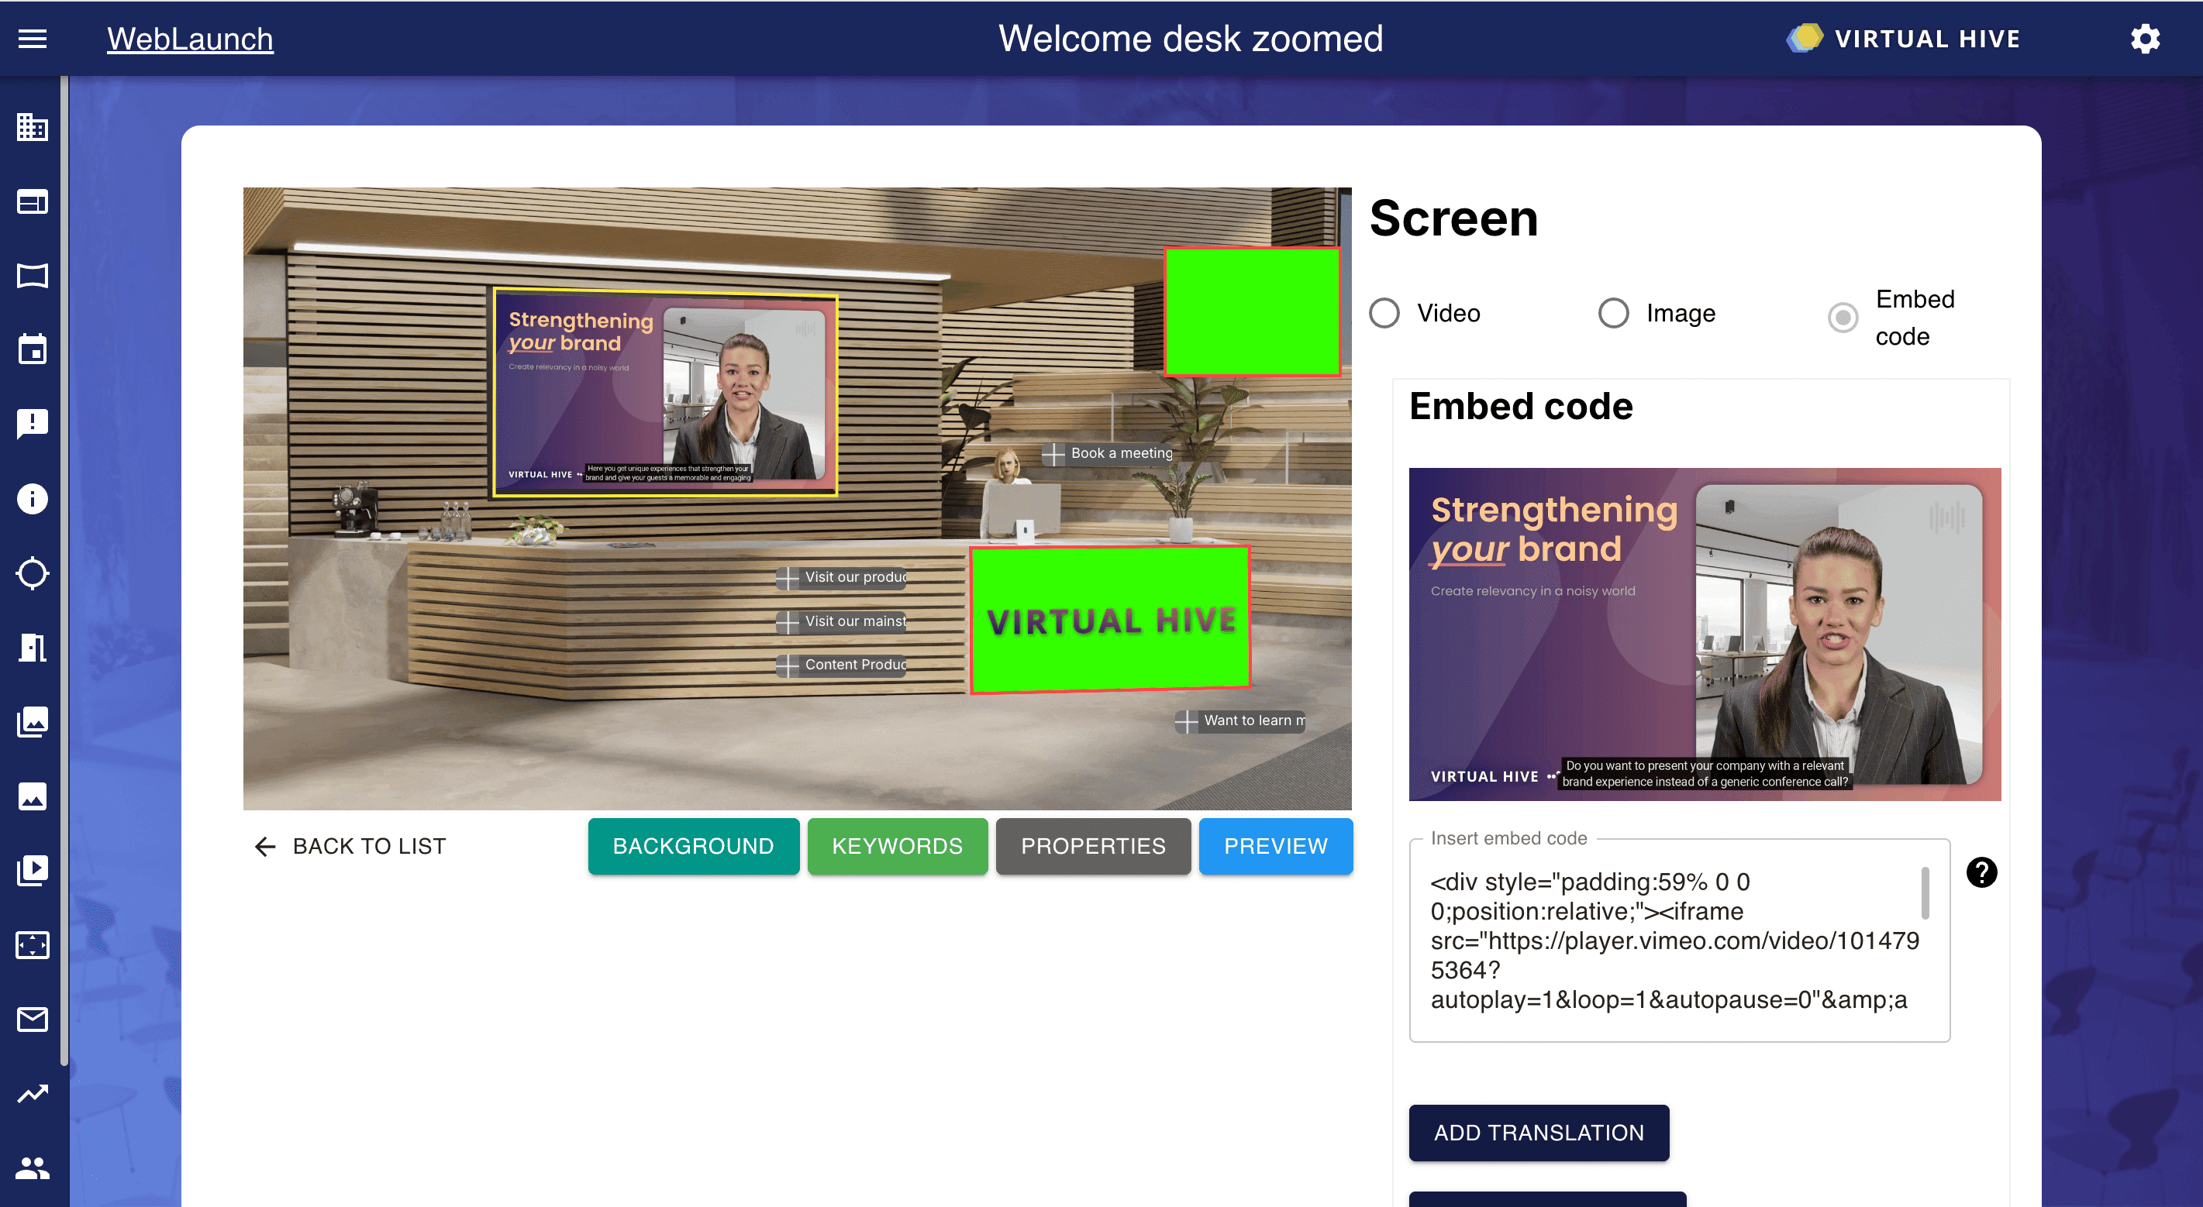2203x1207 pixels.
Task: Select the yellow-outlined screen in scene
Action: 665,392
